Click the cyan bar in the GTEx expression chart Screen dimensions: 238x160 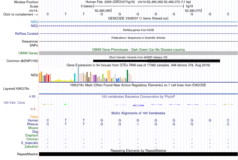pyautogui.click(x=75, y=77)
